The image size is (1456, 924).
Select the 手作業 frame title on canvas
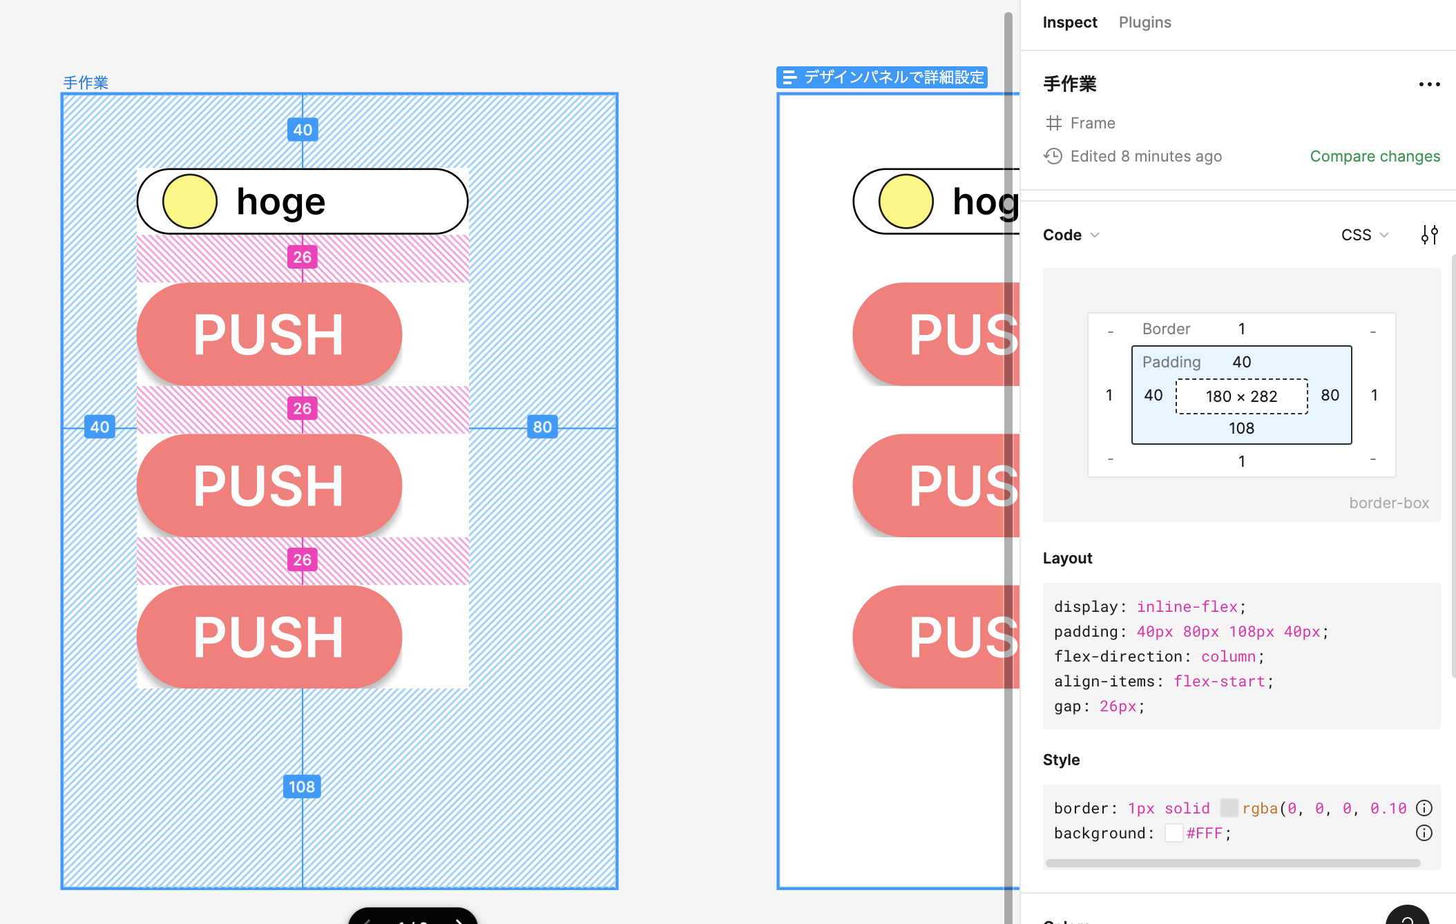click(x=86, y=82)
